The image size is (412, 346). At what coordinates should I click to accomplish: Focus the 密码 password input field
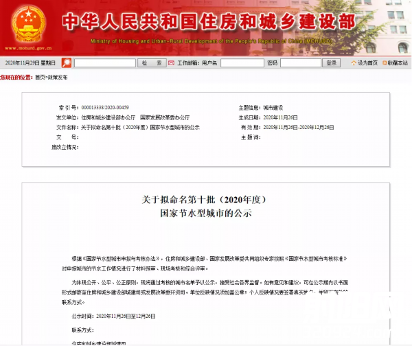click(x=301, y=63)
